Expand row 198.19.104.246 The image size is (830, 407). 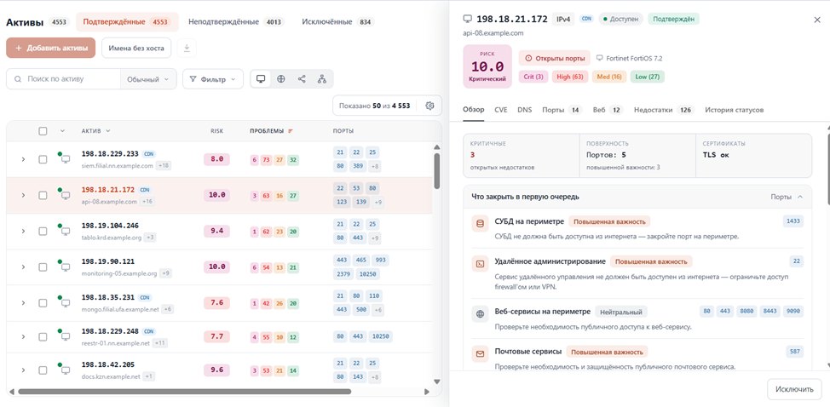coord(23,231)
